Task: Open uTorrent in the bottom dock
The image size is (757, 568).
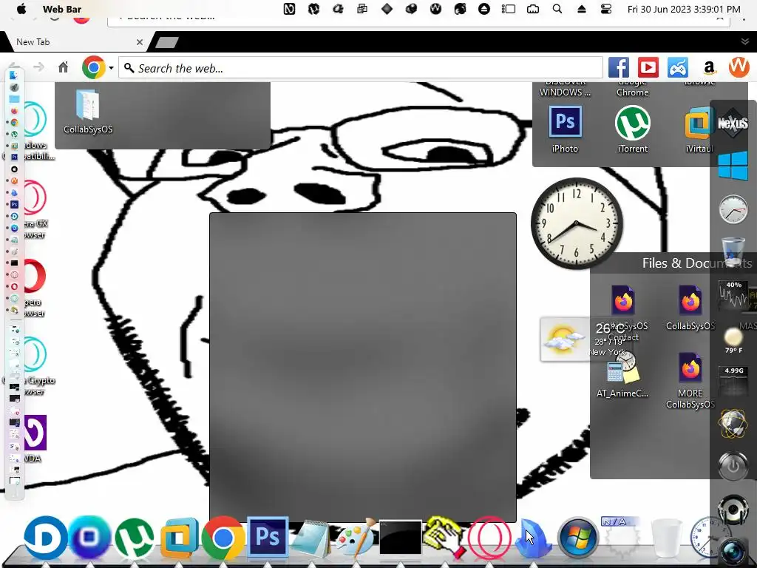Action: (135, 538)
